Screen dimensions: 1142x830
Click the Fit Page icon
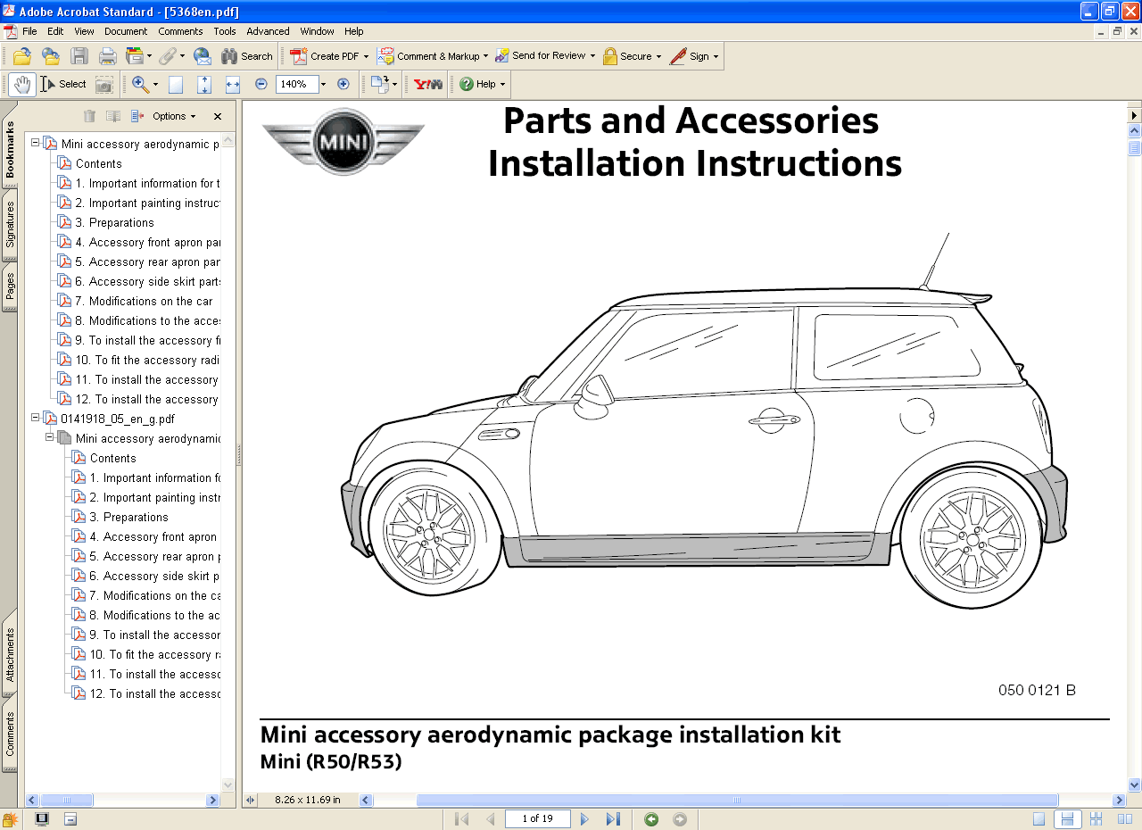click(204, 85)
